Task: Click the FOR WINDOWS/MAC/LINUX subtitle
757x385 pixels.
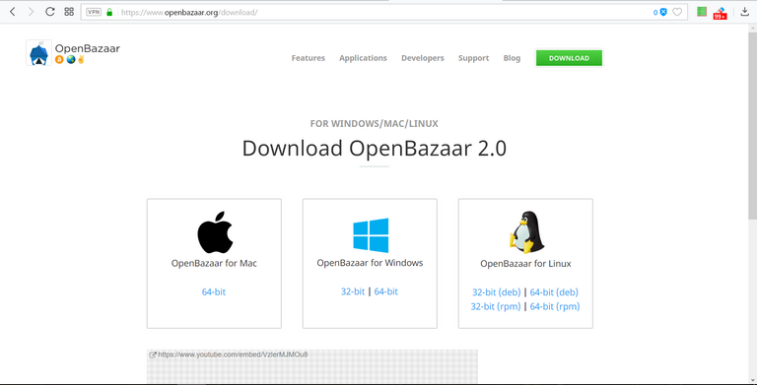Action: (375, 123)
